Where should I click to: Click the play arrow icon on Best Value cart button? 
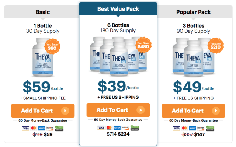click(140, 110)
